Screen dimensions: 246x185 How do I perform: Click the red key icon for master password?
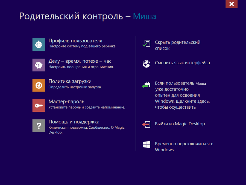pos(39,105)
